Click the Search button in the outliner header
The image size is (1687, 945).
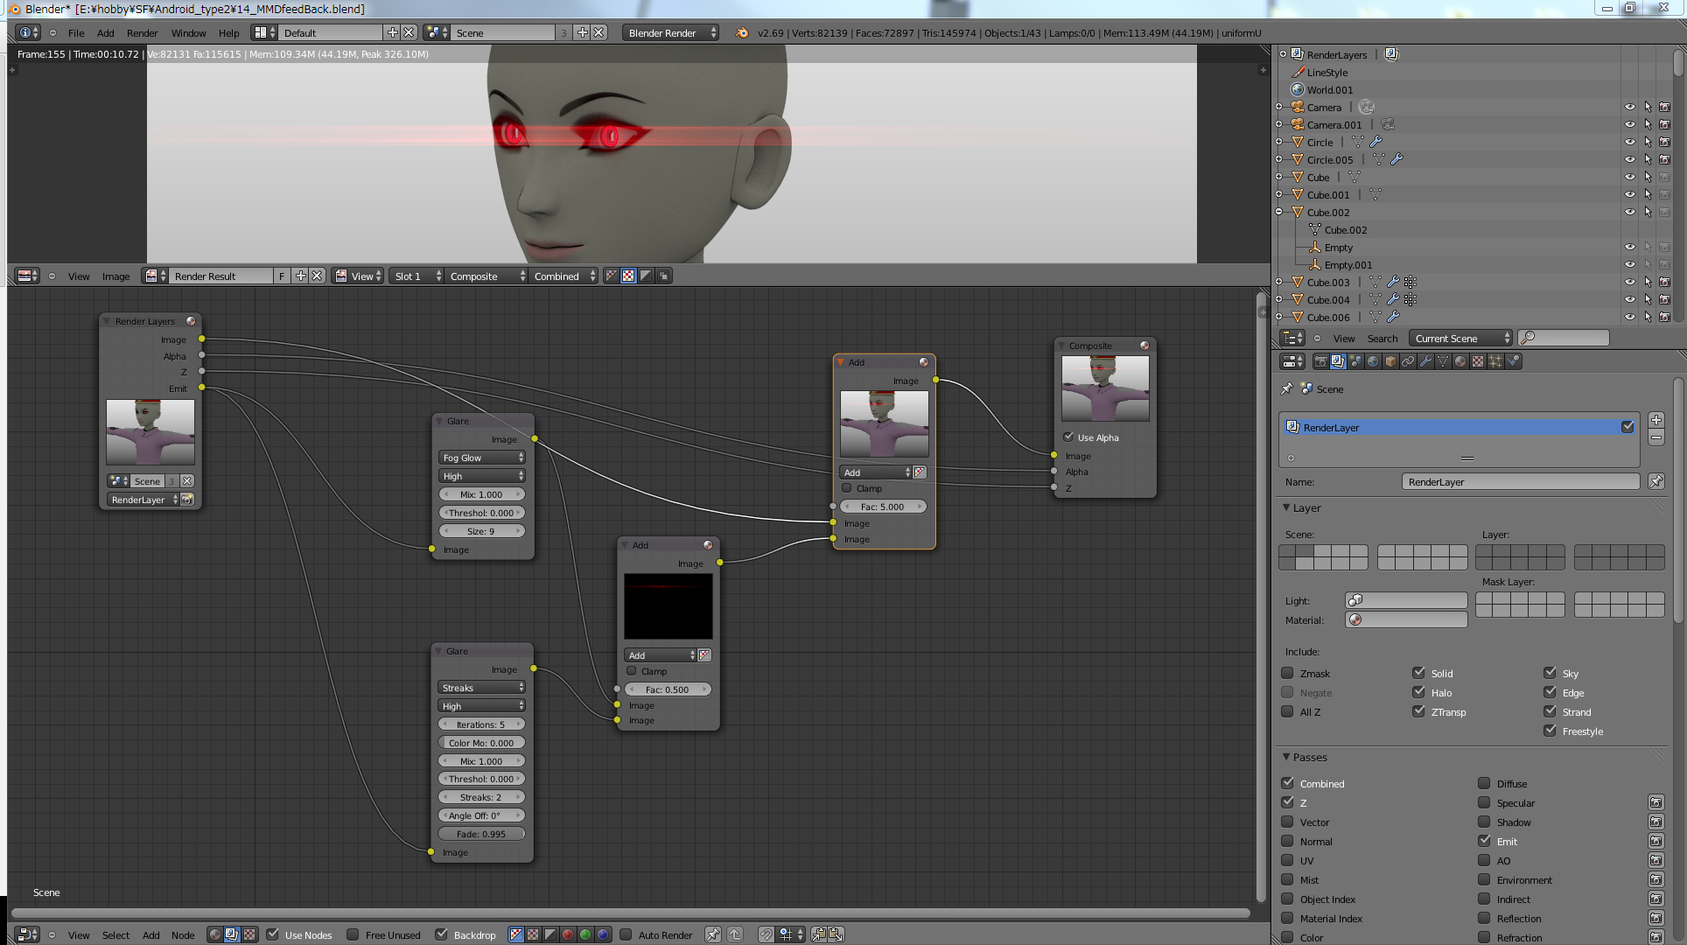point(1382,339)
